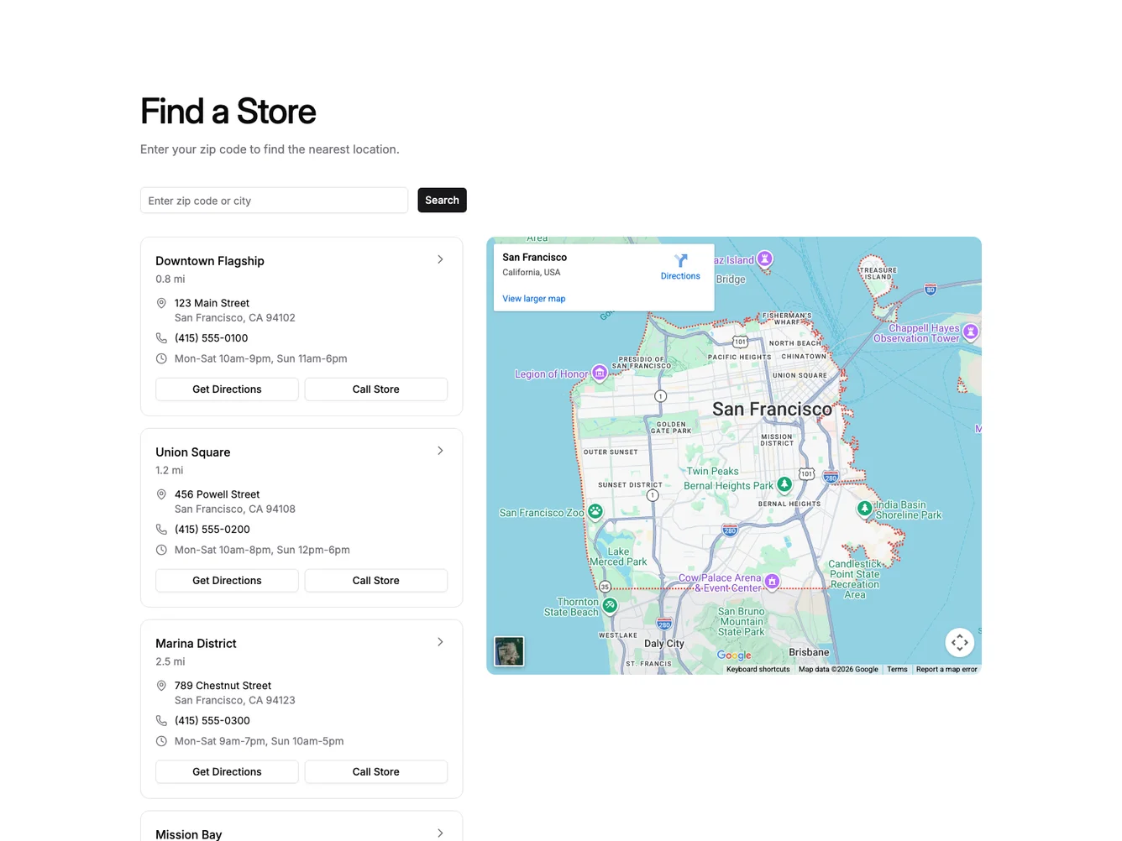The width and height of the screenshot is (1122, 841).
Task: Click the phone icon next to (415) 555-0100
Action: click(161, 337)
